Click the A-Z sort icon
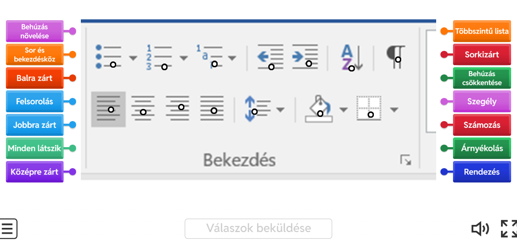 352,58
